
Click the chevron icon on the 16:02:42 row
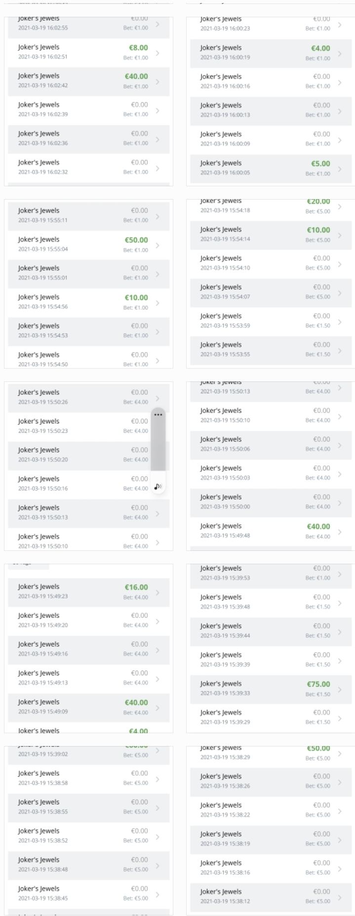pyautogui.click(x=158, y=82)
